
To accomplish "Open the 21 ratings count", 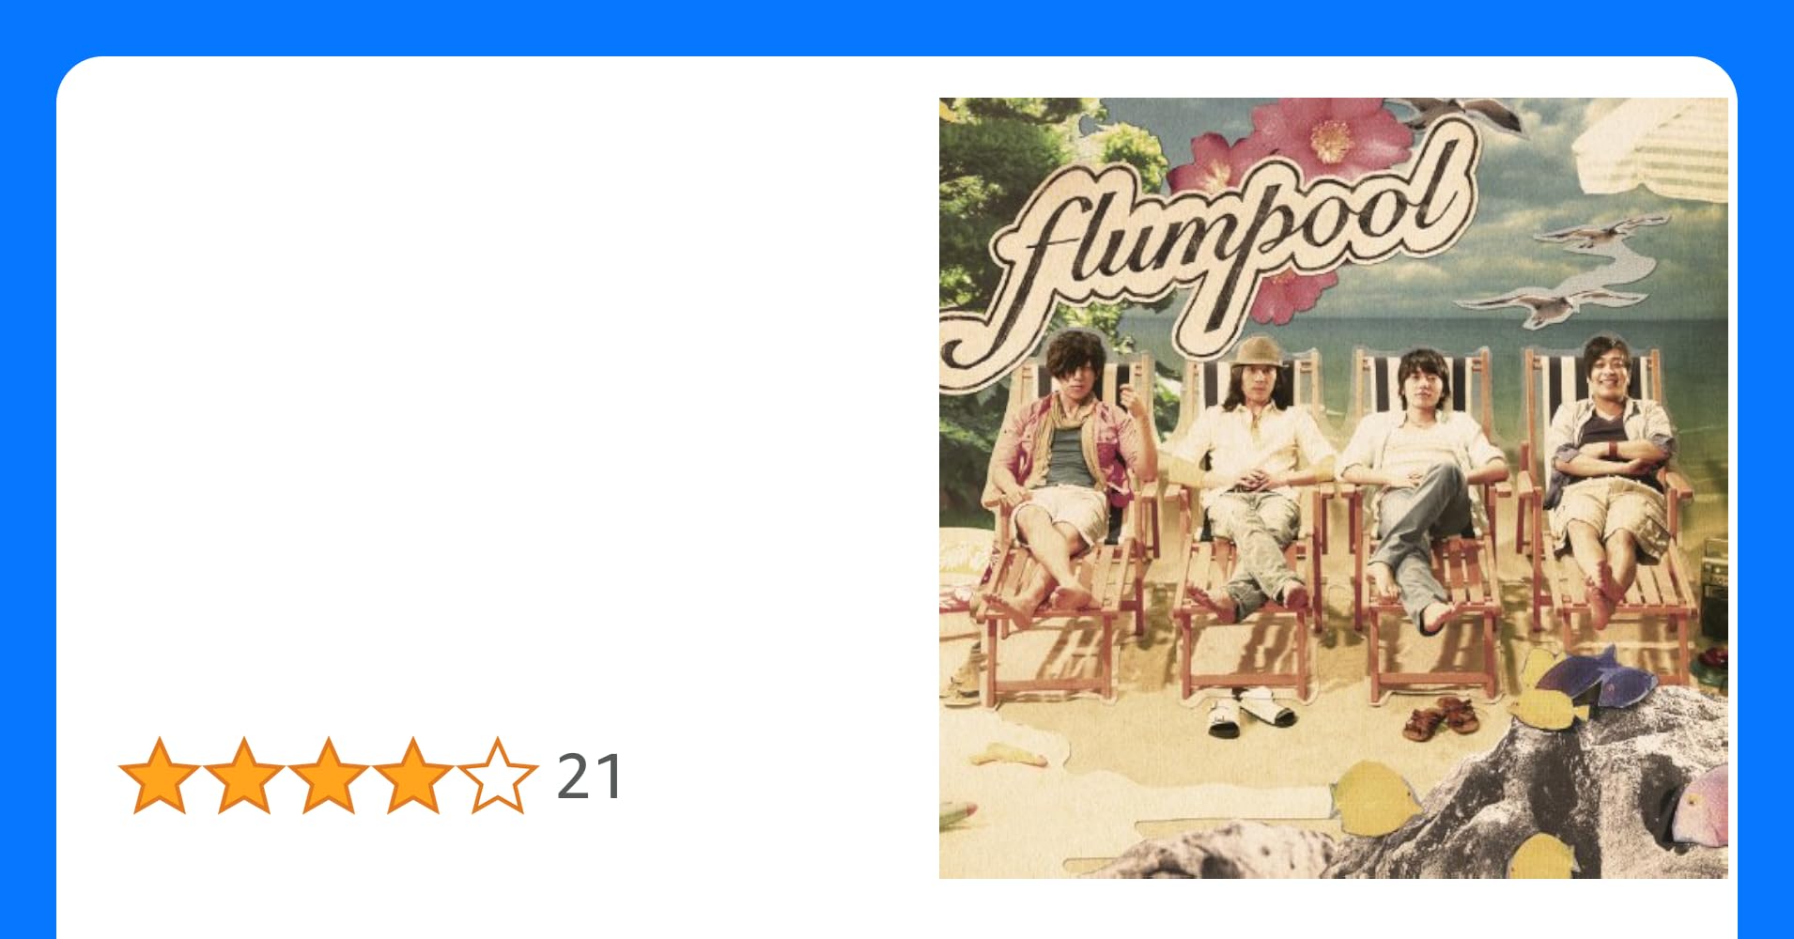I will (589, 777).
